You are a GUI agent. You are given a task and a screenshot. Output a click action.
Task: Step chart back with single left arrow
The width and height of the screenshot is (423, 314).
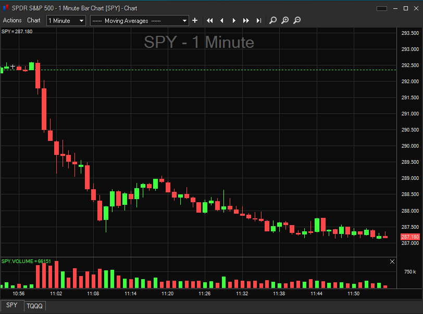tap(222, 21)
